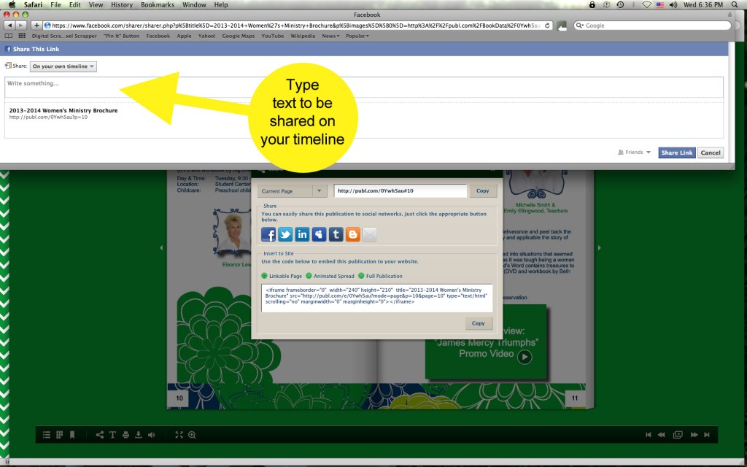The image size is (747, 467).
Task: Select the Full Publication radio option
Action: tap(361, 276)
